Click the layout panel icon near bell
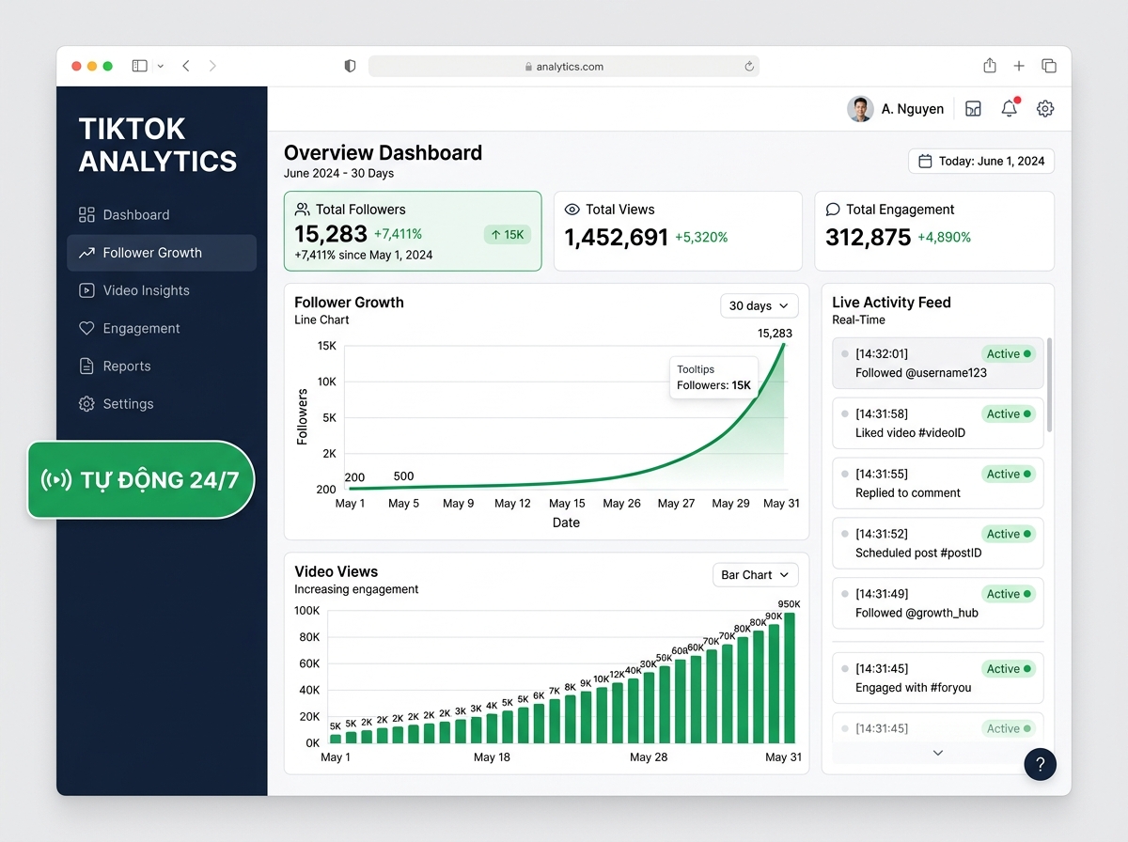The height and width of the screenshot is (842, 1128). coord(974,109)
